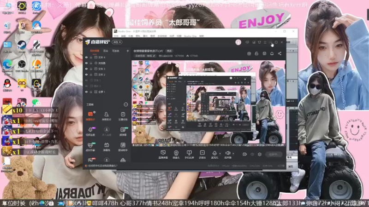Image resolution: width=369 pixels, height=207 pixels.
Task: Add a multimedia source from the bottom bar
Action: click(202, 154)
